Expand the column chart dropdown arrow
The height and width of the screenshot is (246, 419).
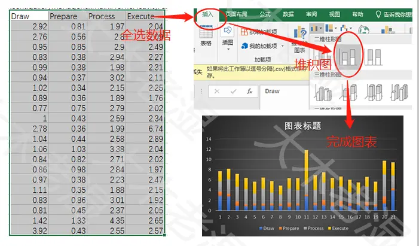[320, 28]
